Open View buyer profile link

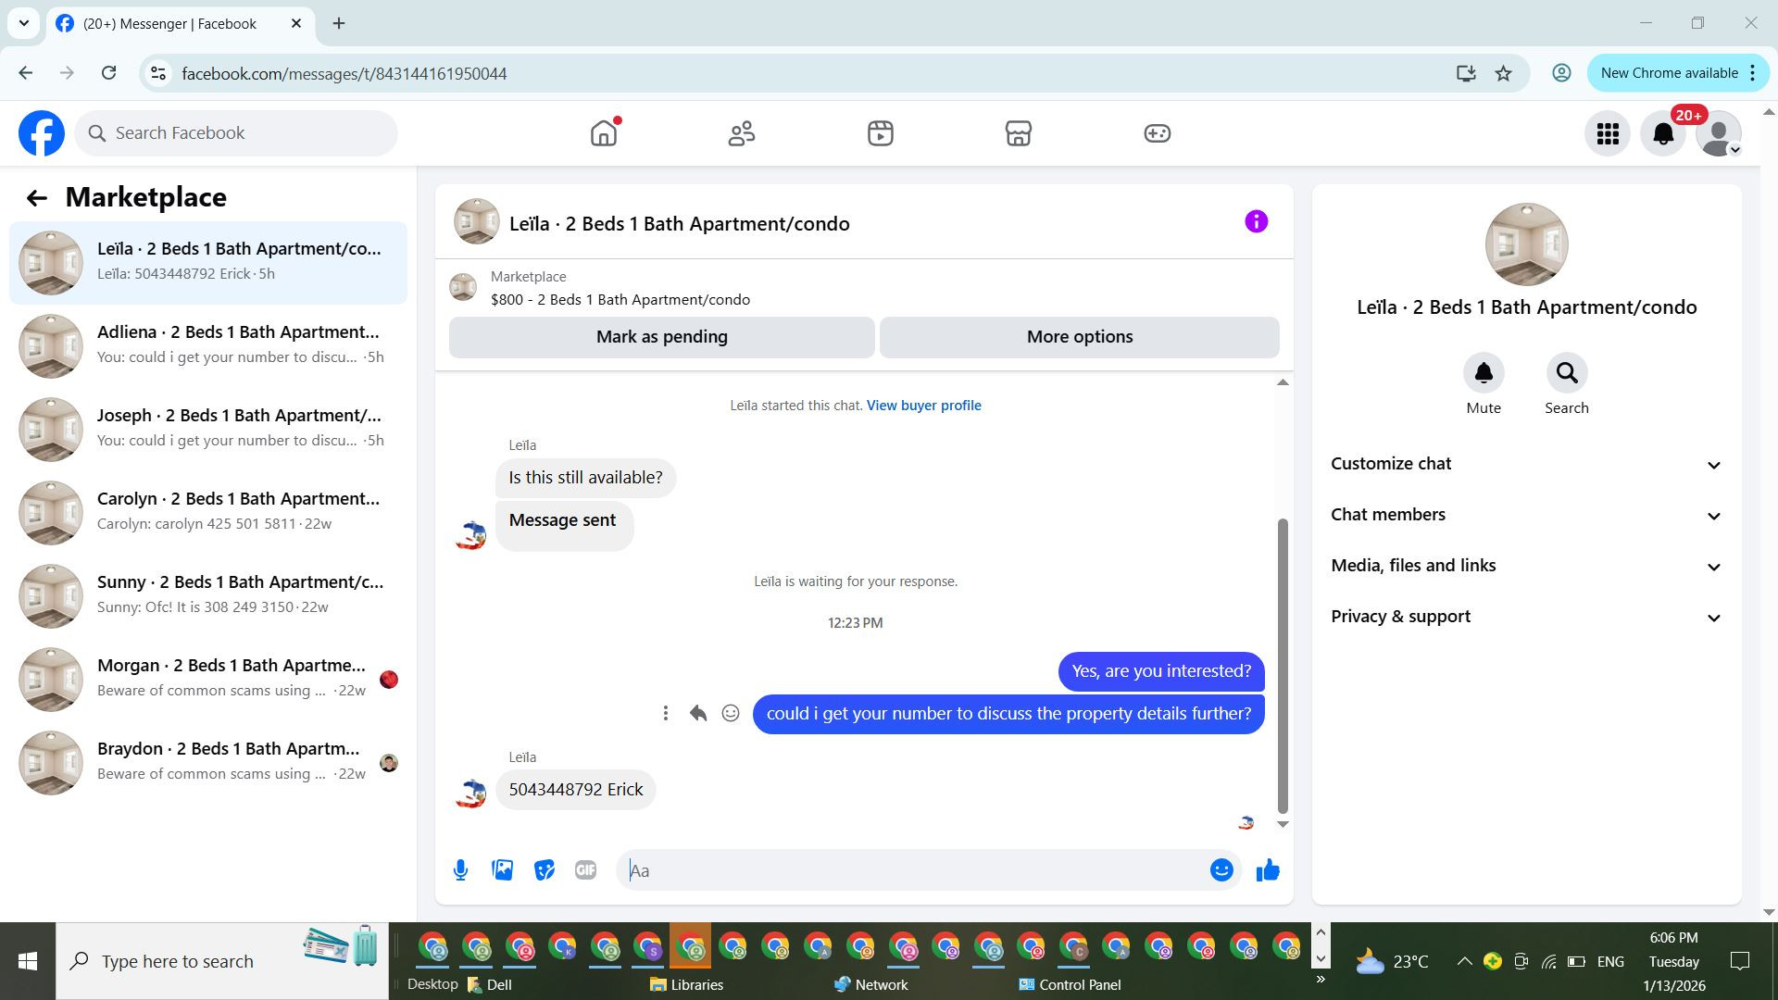point(923,406)
